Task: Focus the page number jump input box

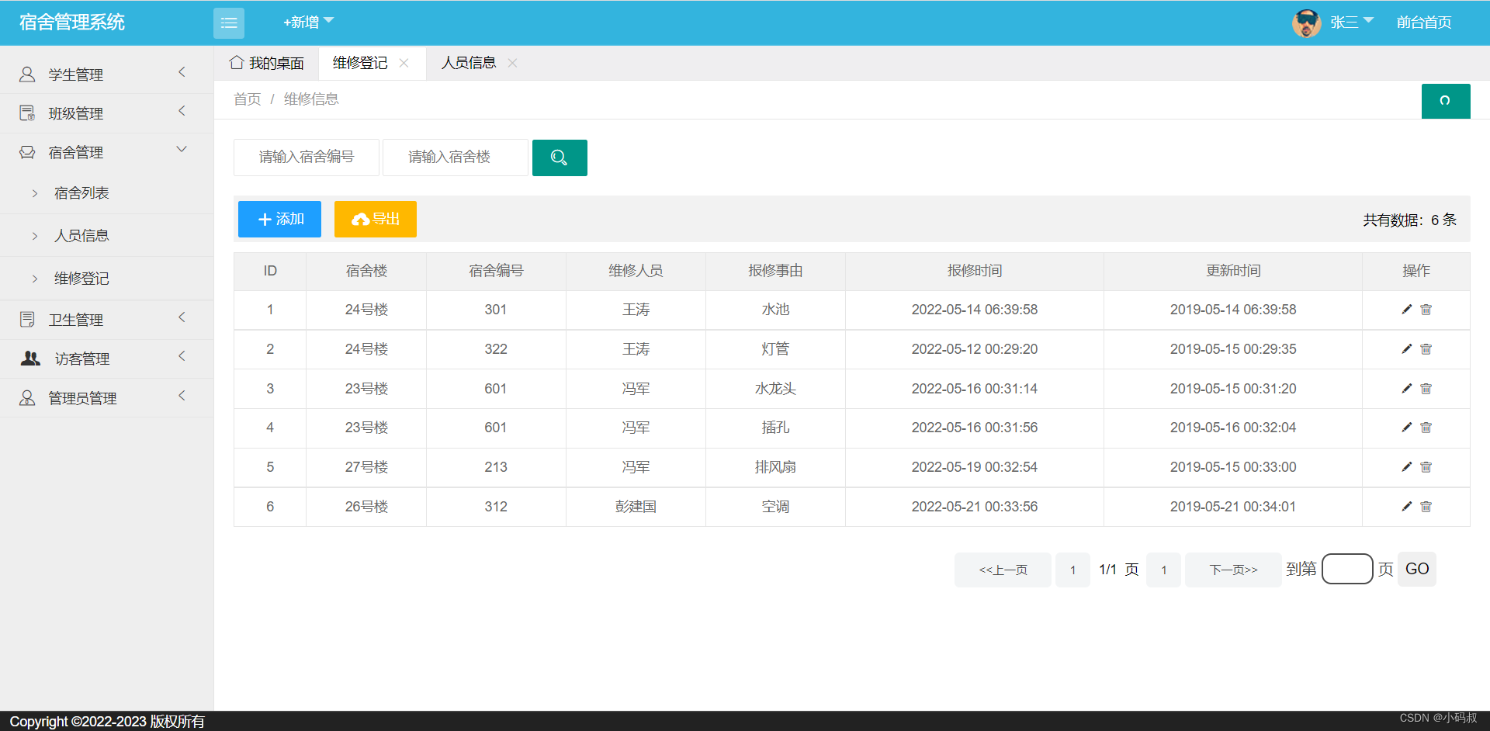Action: pos(1347,569)
